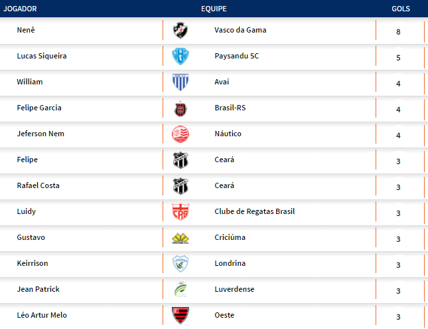Select the Clube de Regatas Brasil crest
This screenshot has height=329, width=428.
(x=180, y=211)
